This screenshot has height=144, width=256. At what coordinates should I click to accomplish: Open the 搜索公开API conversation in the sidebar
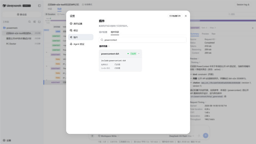tap(22, 38)
